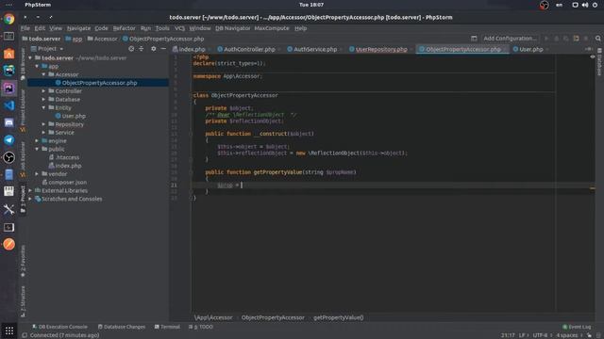Expand the vendor folder
Viewport: 604px width, 339px height.
[x=37, y=174]
